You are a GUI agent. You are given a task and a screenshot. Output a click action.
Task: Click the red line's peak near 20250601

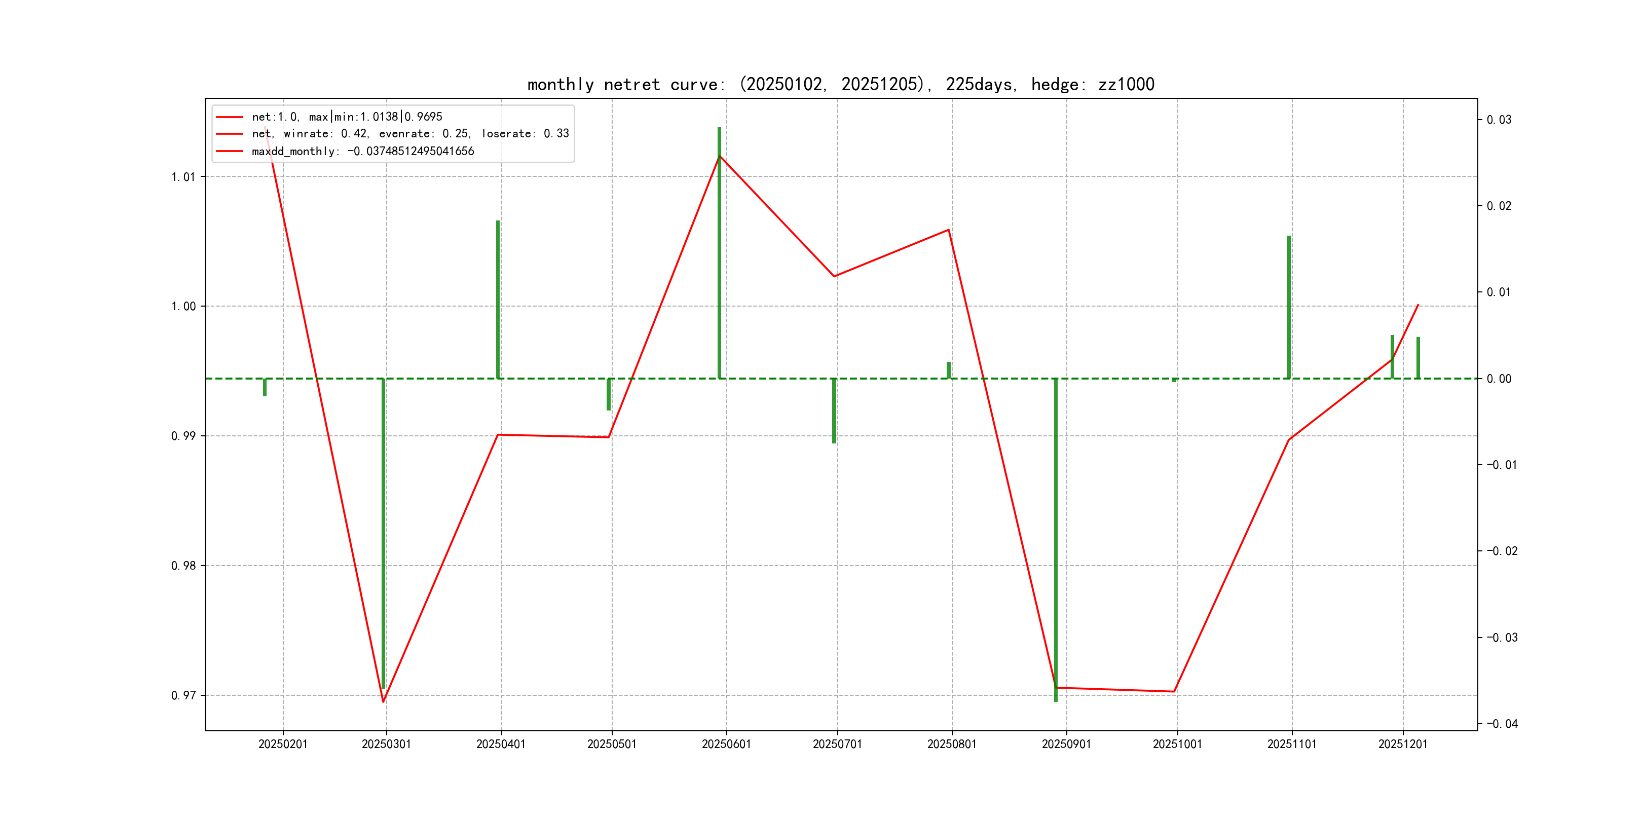tap(720, 156)
